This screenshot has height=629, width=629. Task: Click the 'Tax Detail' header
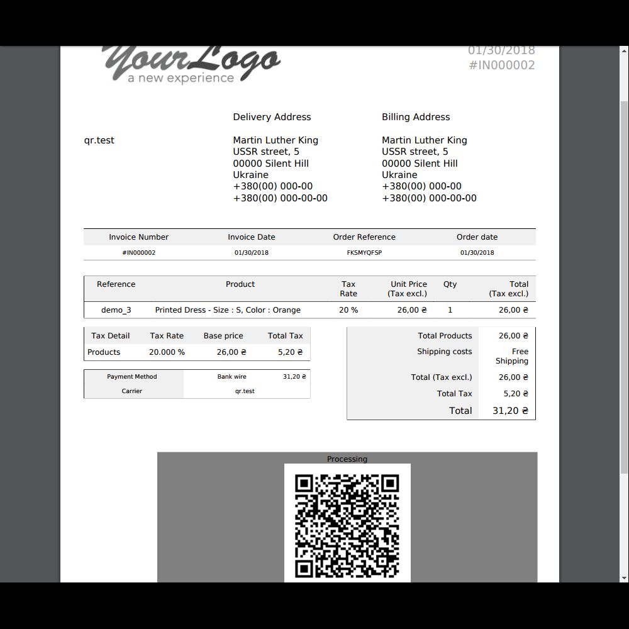click(110, 336)
